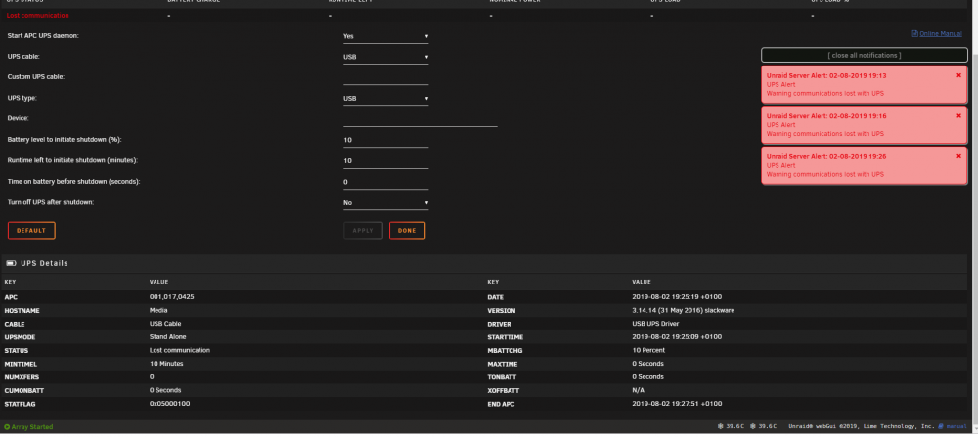Open the manual link in the footer

tap(956, 426)
